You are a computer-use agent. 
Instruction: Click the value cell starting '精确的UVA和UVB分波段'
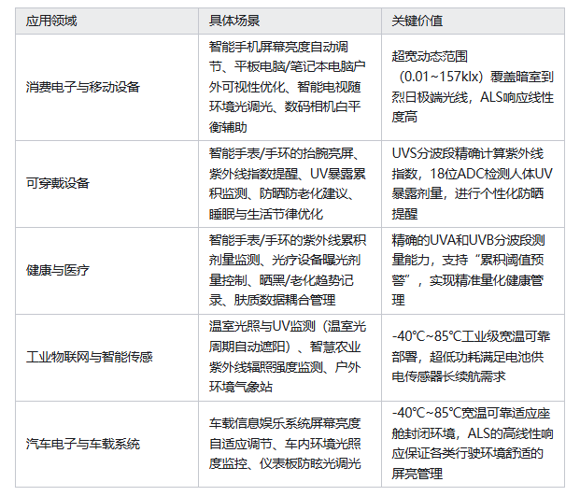[x=474, y=271]
